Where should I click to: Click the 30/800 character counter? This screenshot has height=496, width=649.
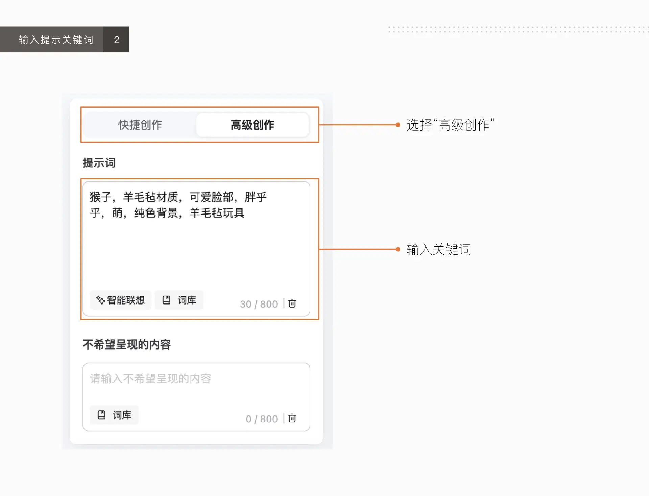tap(258, 303)
